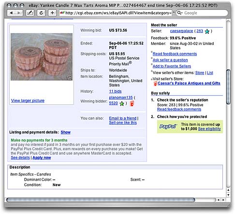Open Read feedback comments under Meet the seller

(x=175, y=54)
